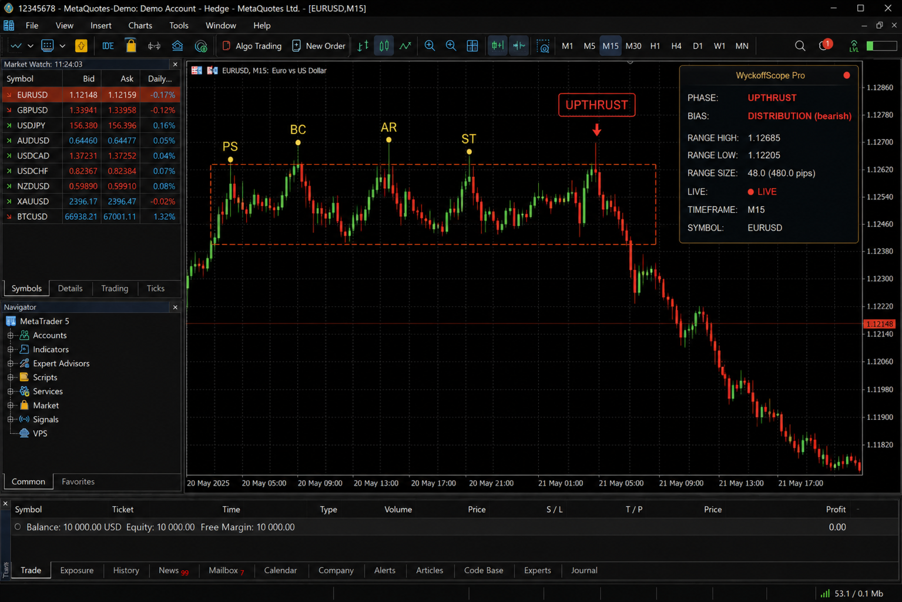
Task: Open the Insert menu
Action: click(101, 25)
